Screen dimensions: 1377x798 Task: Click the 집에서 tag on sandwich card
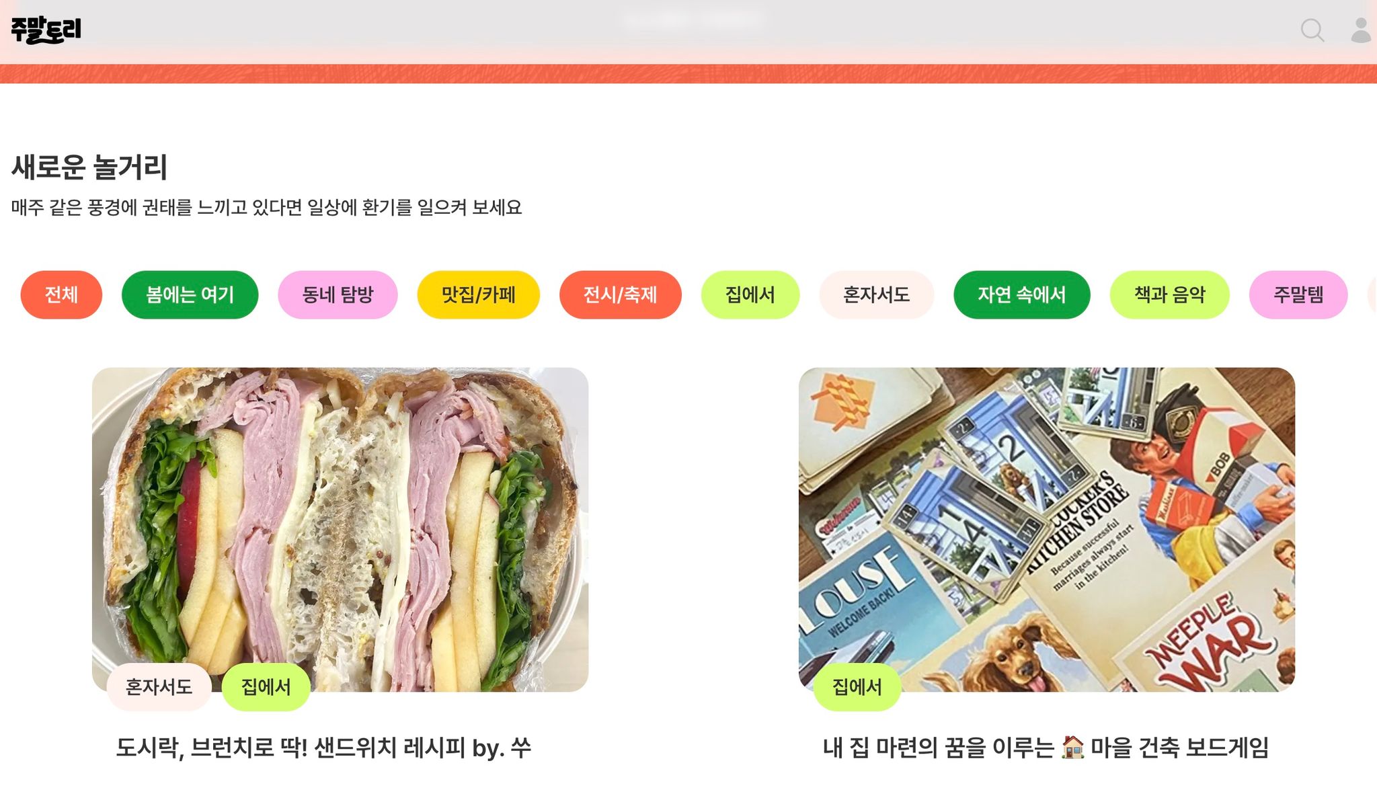[x=266, y=686]
